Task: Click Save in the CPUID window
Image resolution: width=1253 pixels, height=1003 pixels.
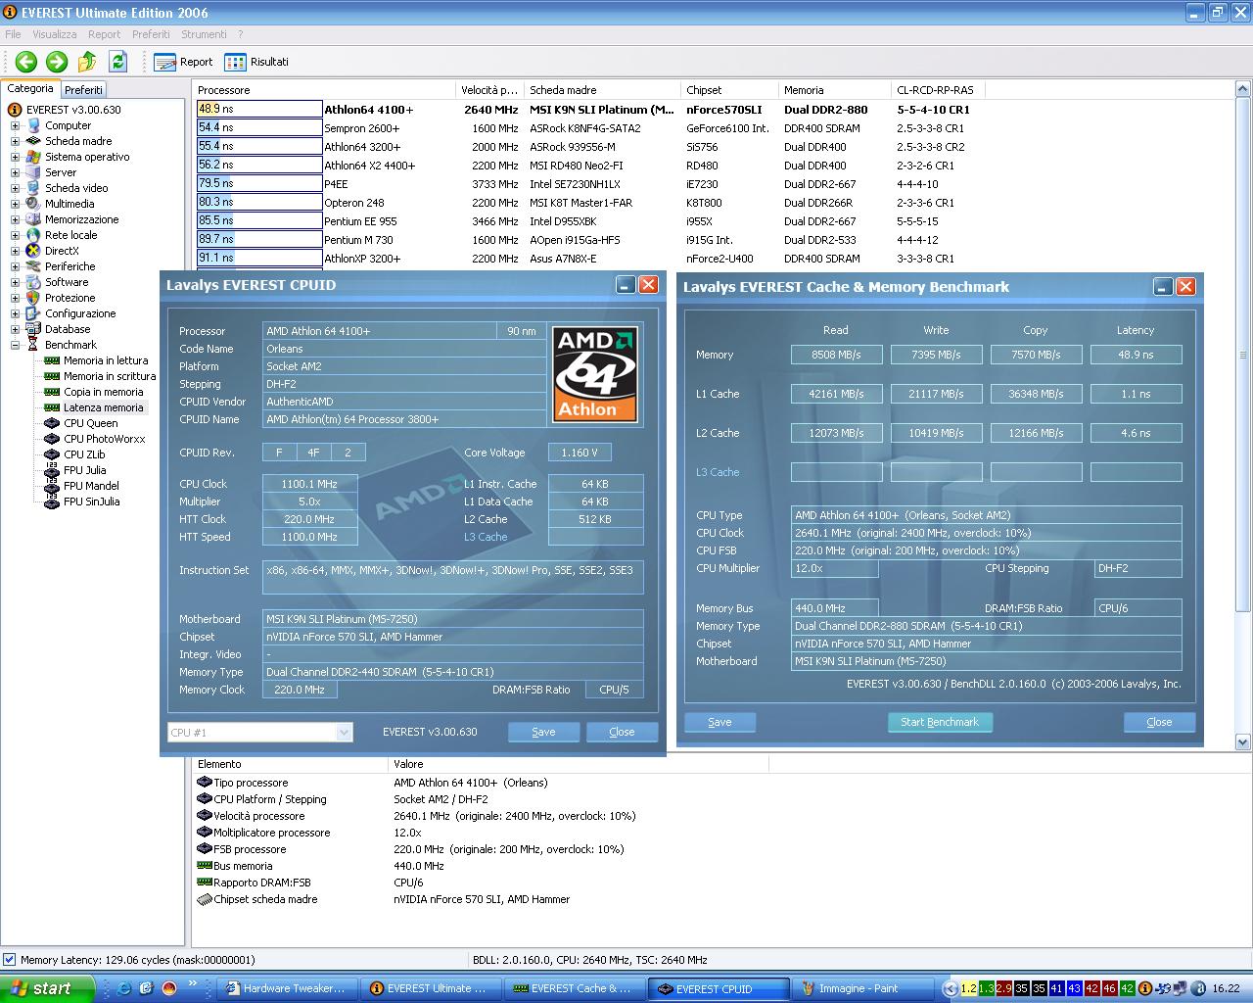Action: click(543, 732)
